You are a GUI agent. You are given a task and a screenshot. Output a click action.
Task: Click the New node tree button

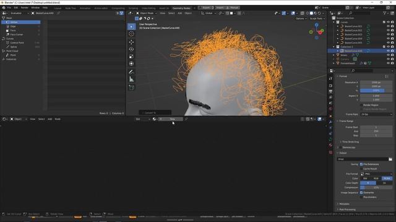(171, 119)
